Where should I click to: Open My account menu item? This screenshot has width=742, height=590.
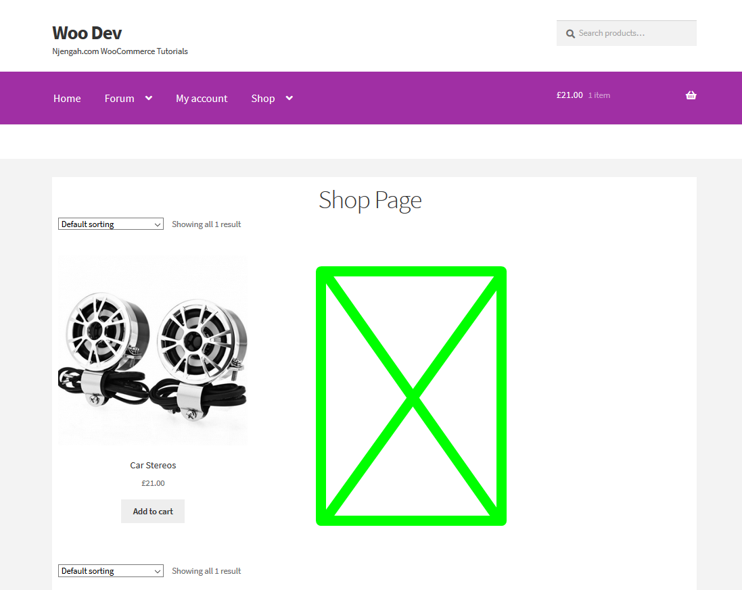click(202, 99)
